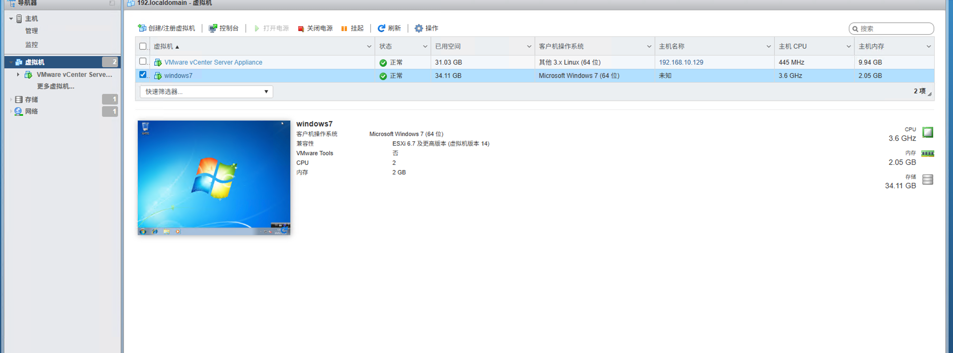Click the CPU chip icon in summary
Screen dimensions: 953x353
click(x=927, y=132)
